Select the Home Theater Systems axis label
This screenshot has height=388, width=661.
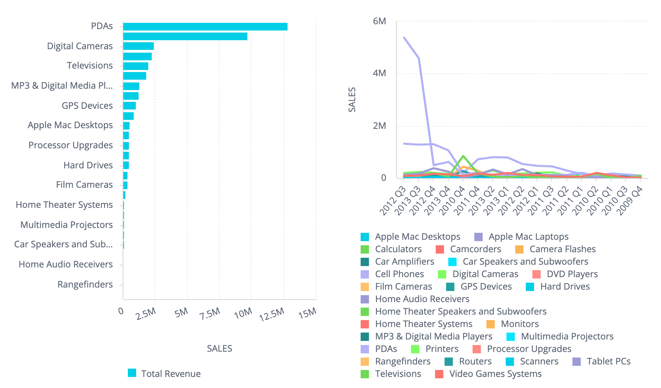pyautogui.click(x=64, y=205)
